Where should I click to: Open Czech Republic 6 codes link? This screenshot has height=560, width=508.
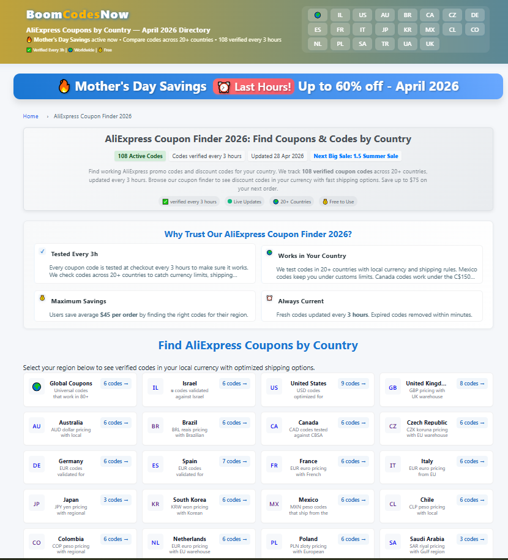(x=472, y=423)
